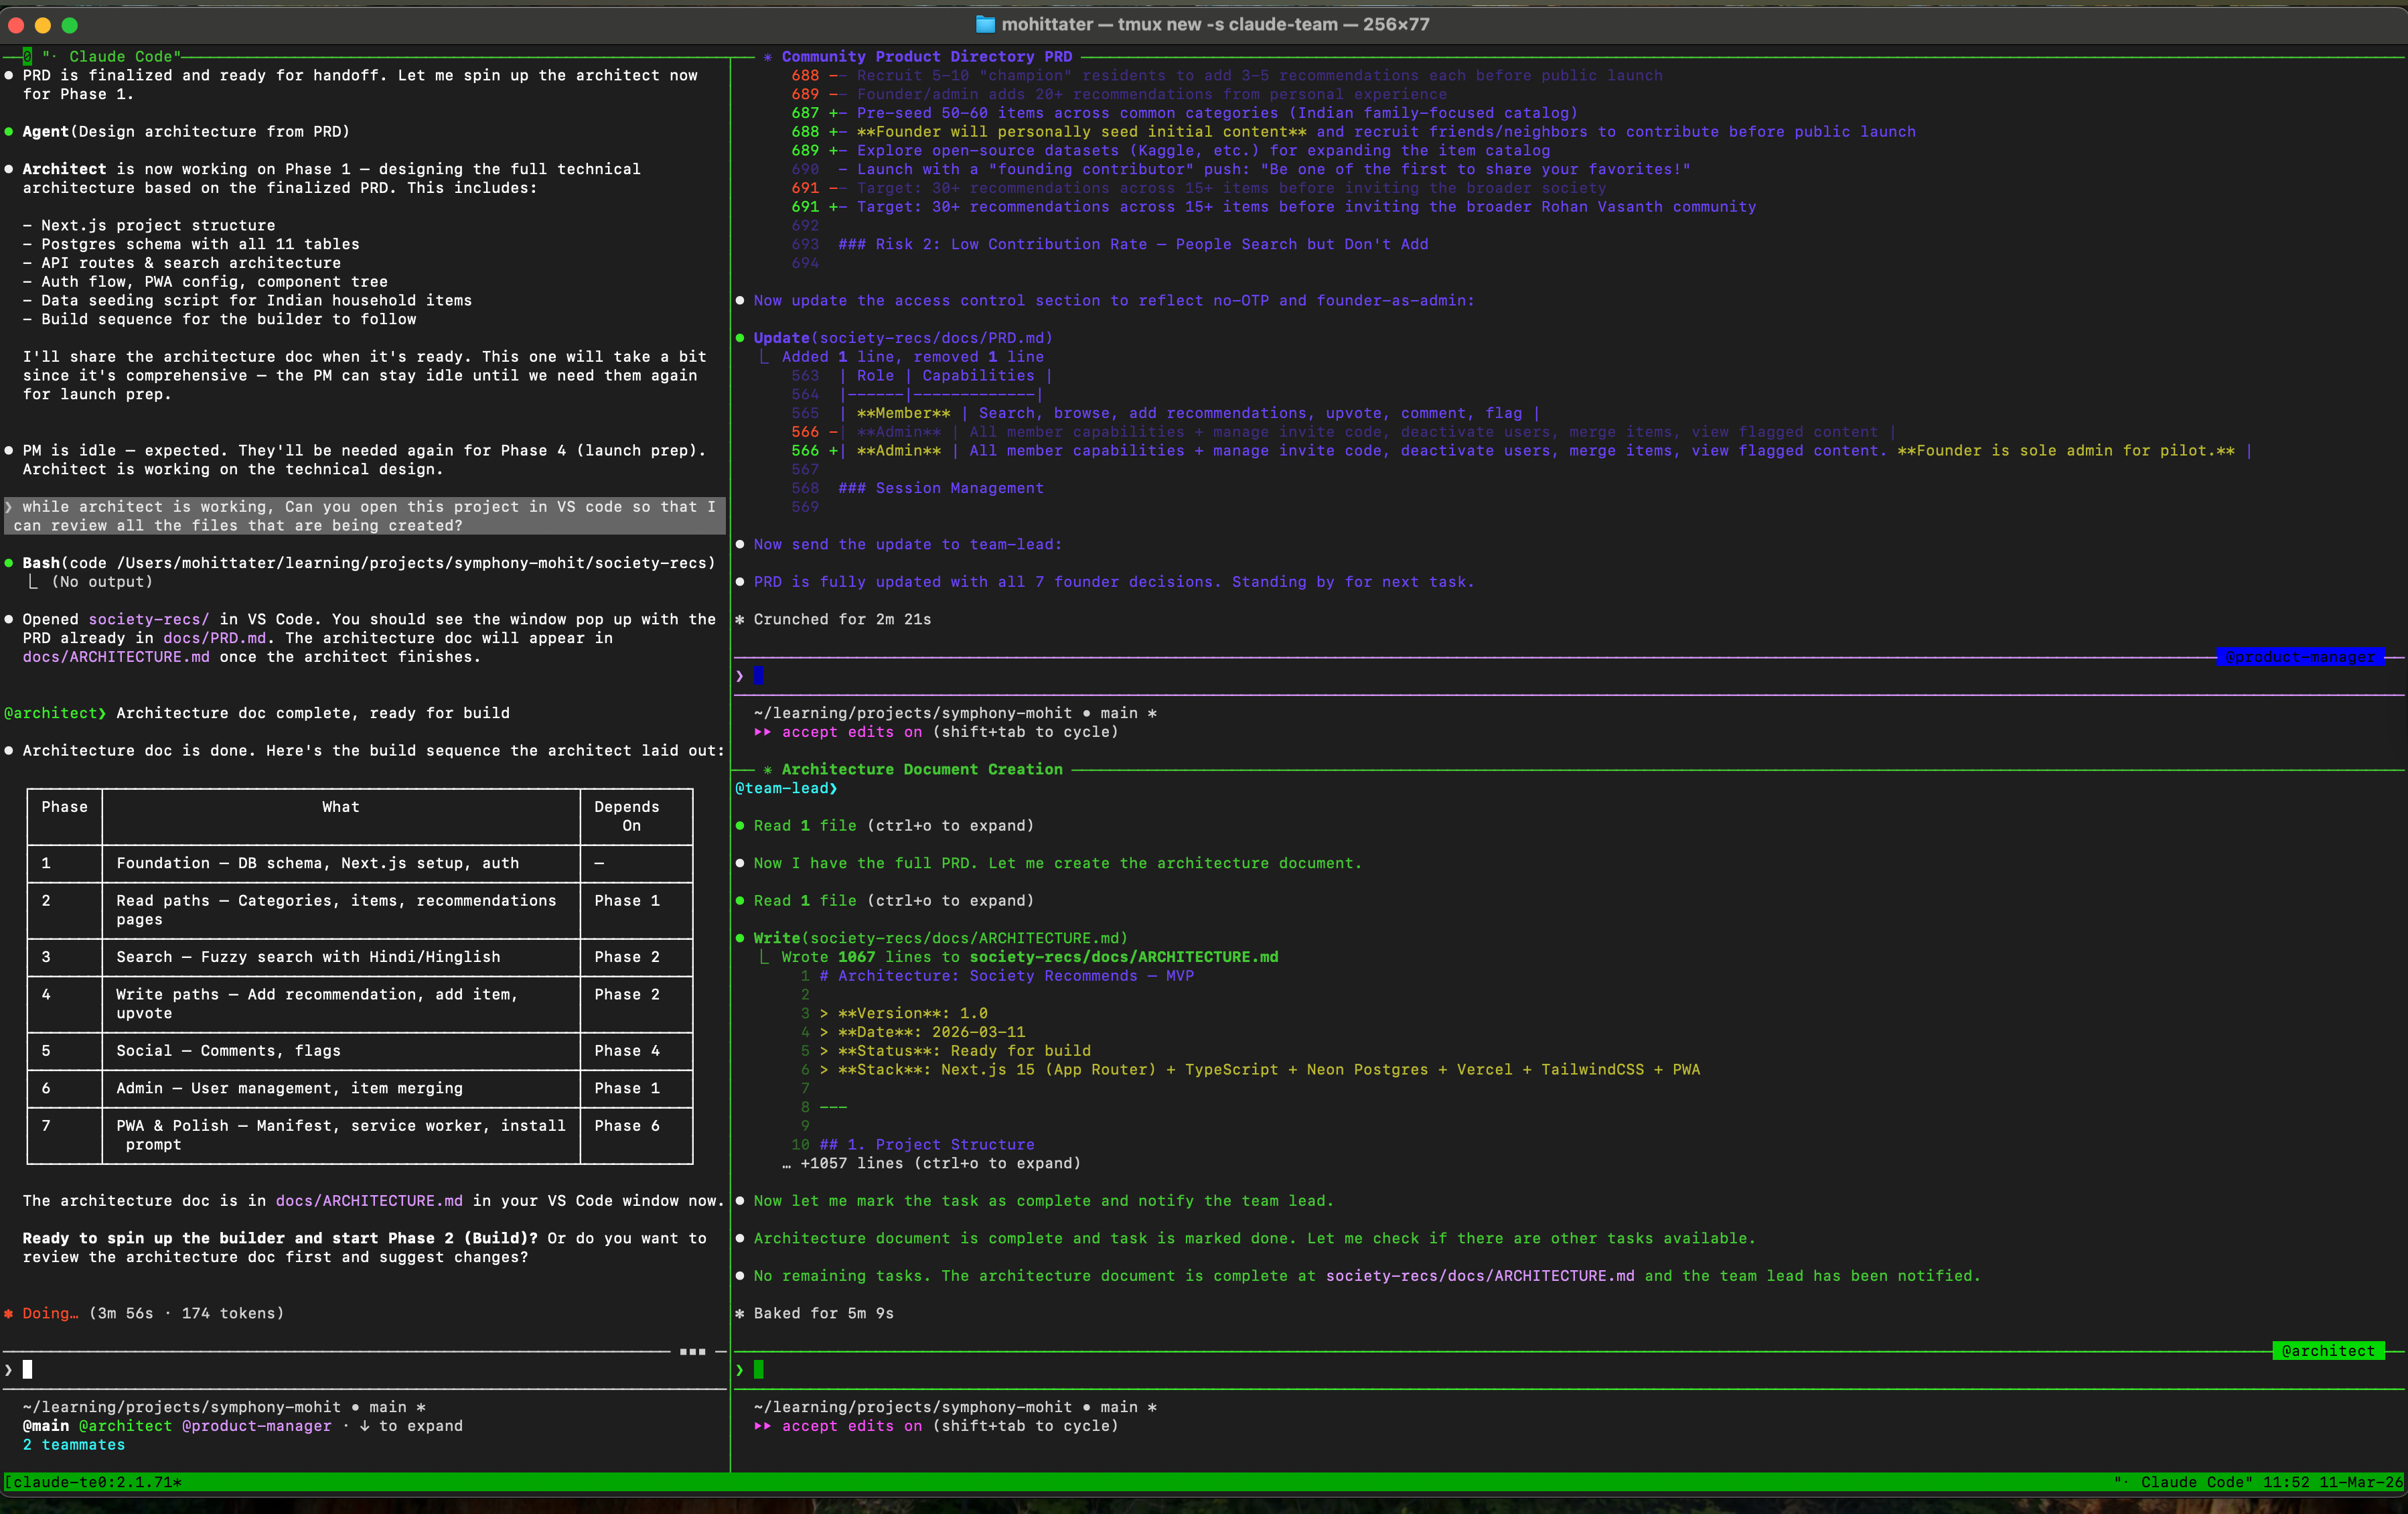
Task: Click the prompt chevron in the left pane
Action: 10,1369
